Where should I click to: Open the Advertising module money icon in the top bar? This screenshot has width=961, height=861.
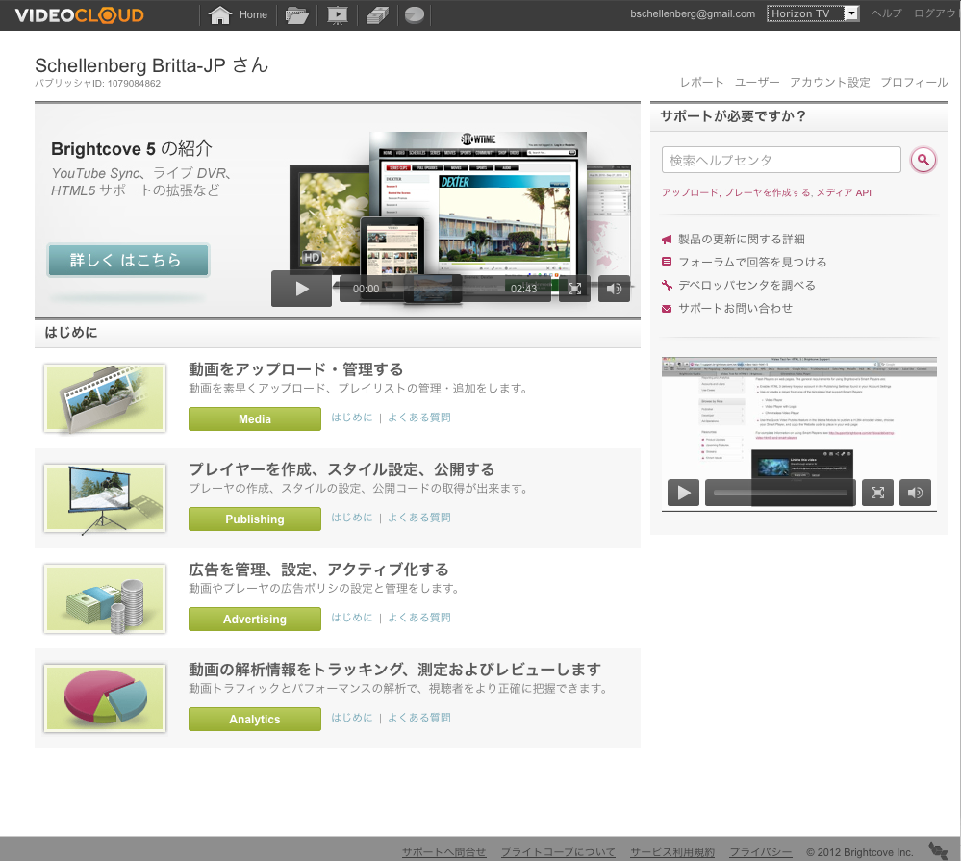(x=377, y=14)
